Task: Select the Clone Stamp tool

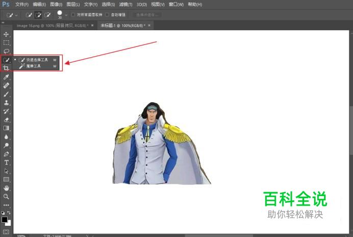Action: [x=6, y=103]
